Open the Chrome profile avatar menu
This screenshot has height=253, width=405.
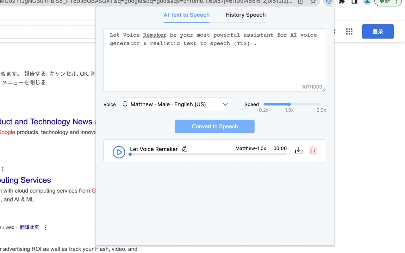click(367, 2)
